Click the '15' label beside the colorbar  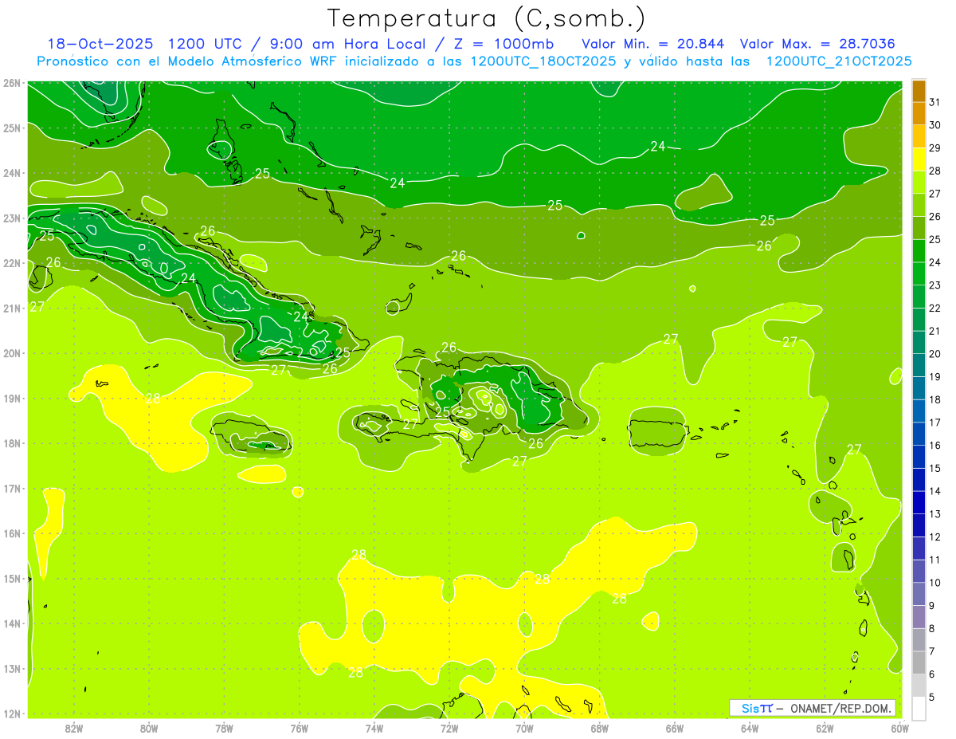point(935,468)
